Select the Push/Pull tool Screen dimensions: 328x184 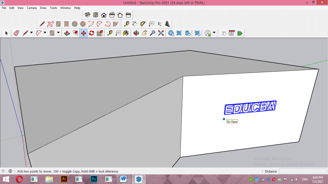[x=67, y=33]
